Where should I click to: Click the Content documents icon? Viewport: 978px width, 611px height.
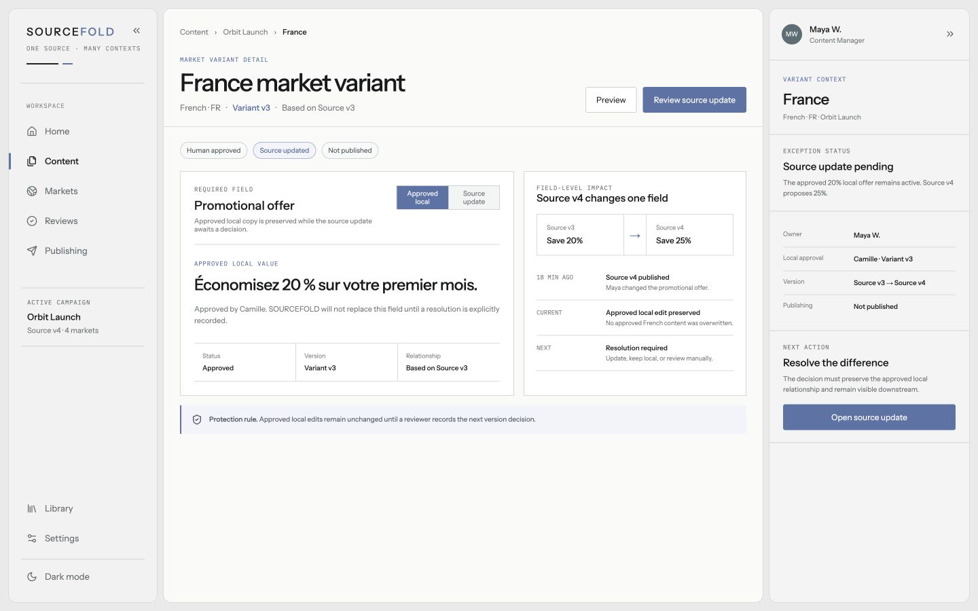coord(32,161)
